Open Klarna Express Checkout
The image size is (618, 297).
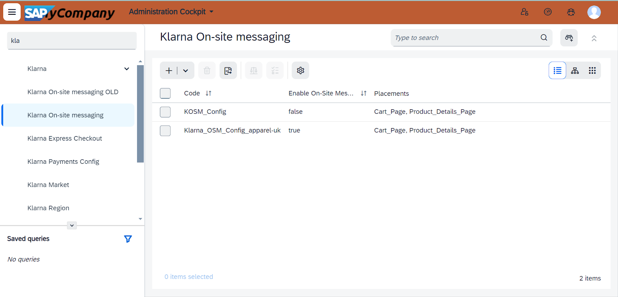(65, 138)
